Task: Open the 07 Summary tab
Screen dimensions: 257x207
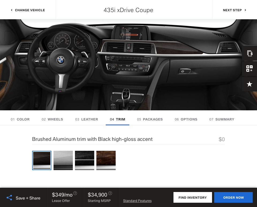Action: [x=222, y=119]
